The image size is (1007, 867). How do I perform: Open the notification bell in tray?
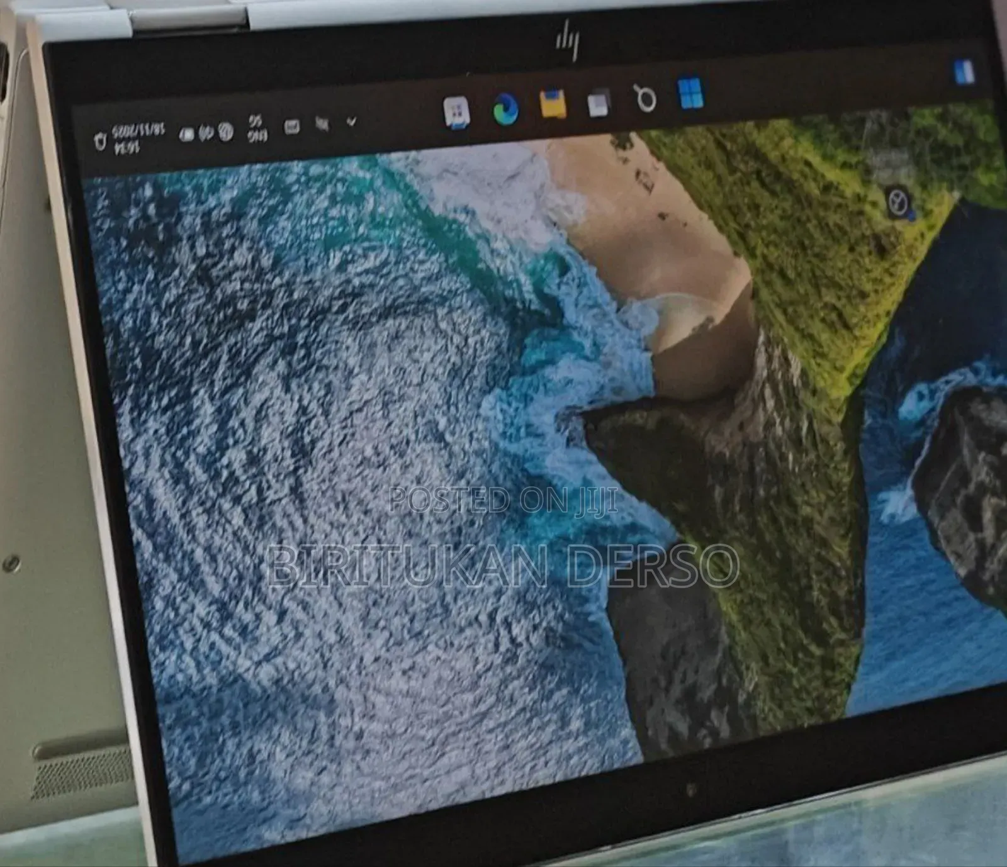click(x=99, y=141)
